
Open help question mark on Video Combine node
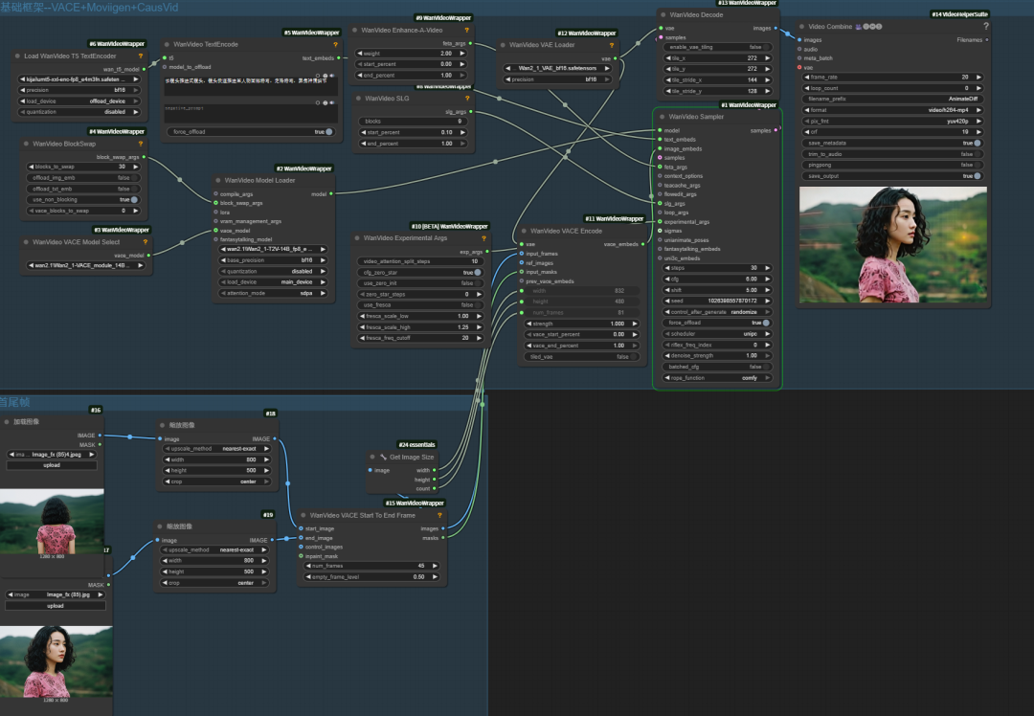pyautogui.click(x=986, y=27)
